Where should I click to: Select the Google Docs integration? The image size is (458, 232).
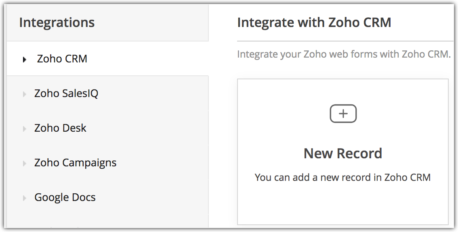tap(65, 197)
